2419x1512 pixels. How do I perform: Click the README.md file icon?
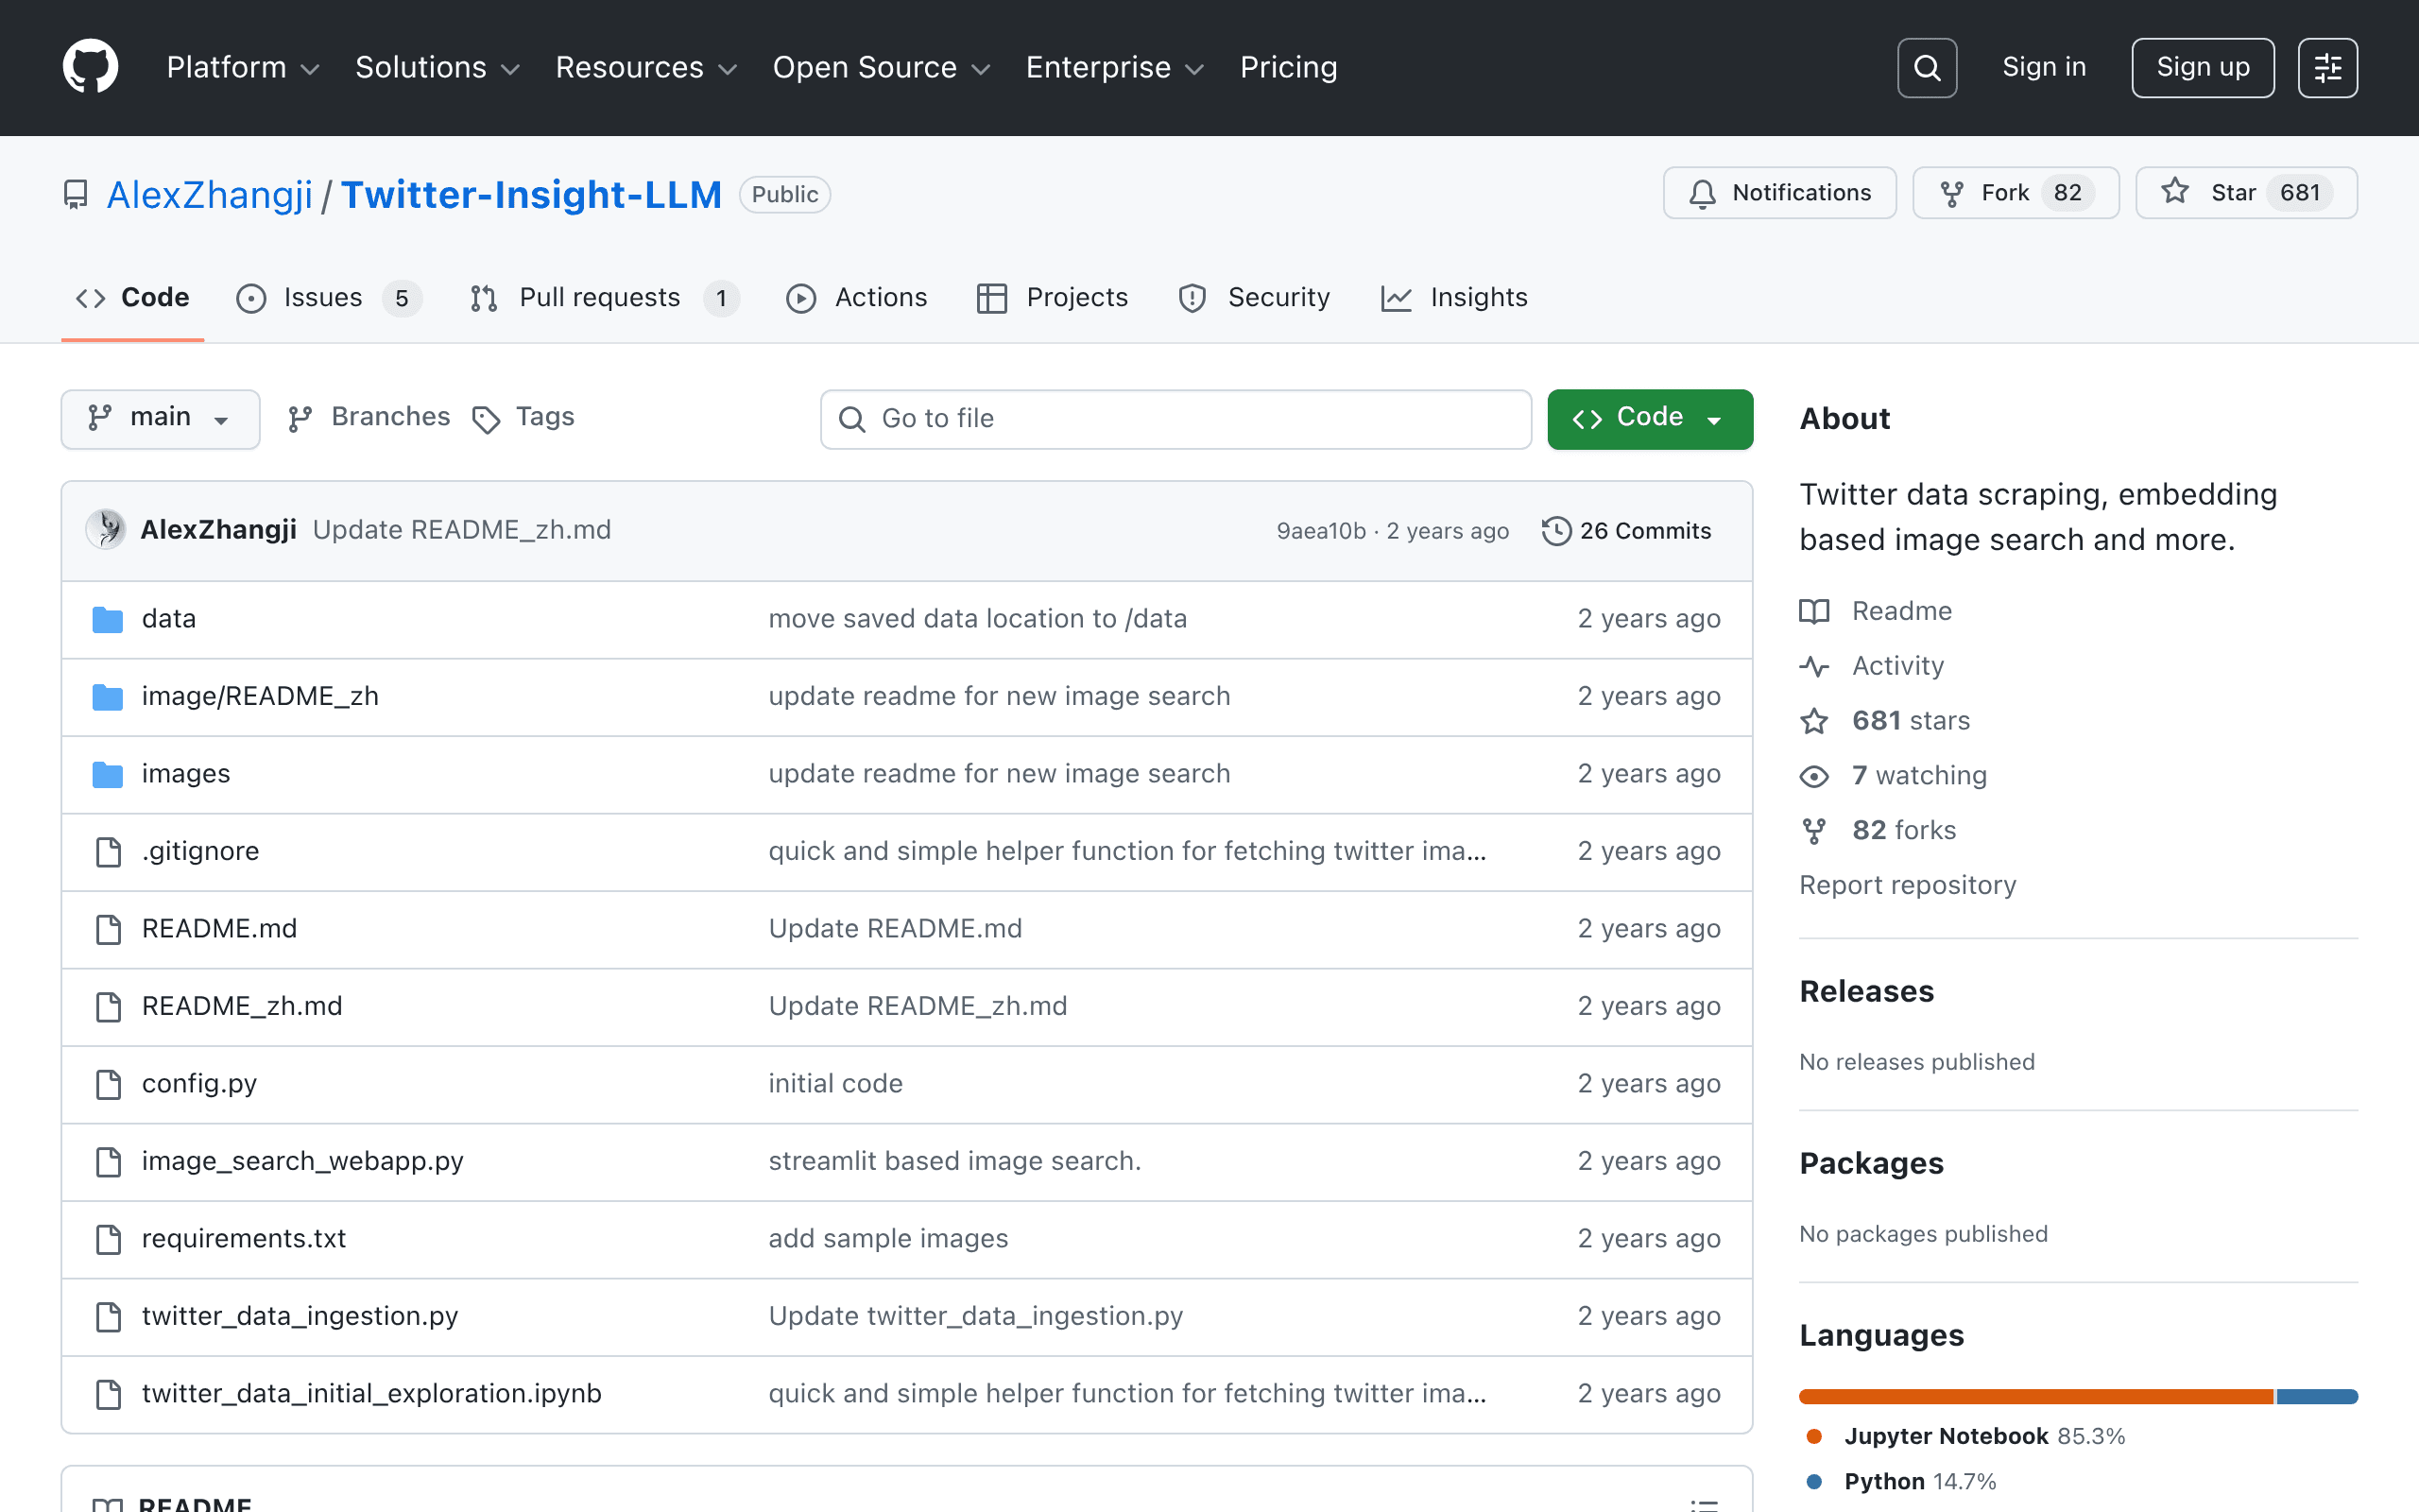[x=108, y=929]
